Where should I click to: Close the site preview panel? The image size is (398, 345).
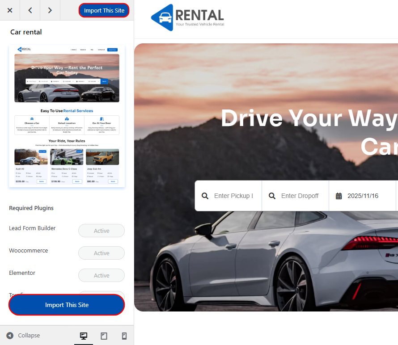10,10
